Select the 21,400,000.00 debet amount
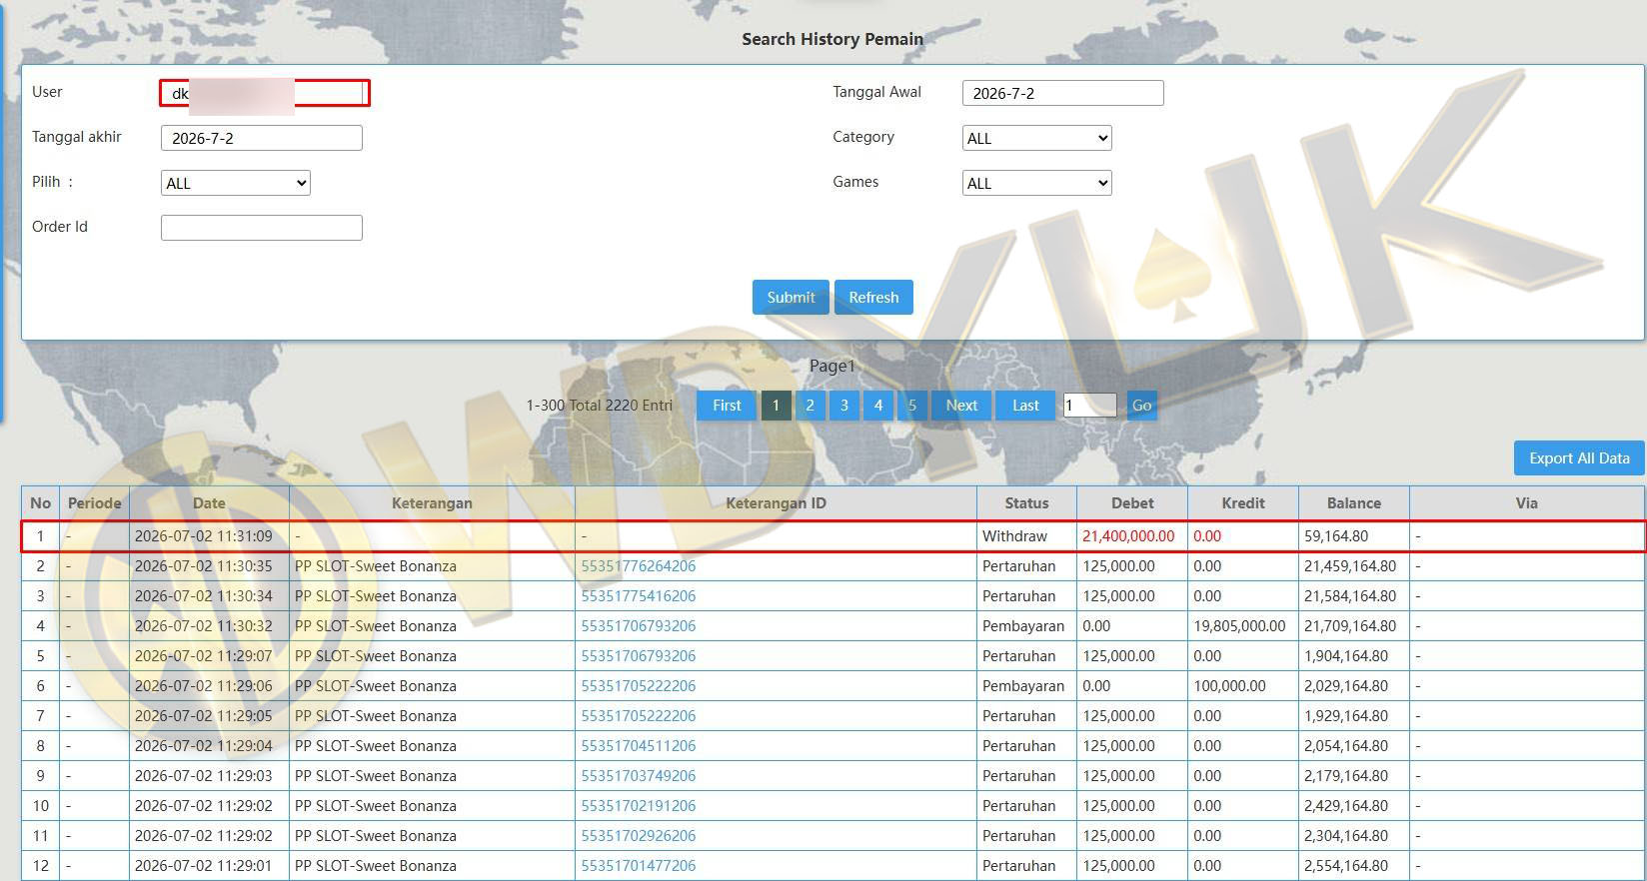The height and width of the screenshot is (881, 1647). (1132, 536)
